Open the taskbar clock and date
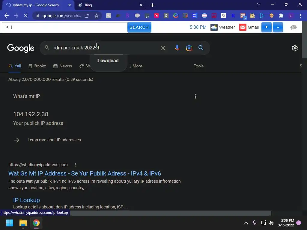The image size is (307, 230). (286, 223)
